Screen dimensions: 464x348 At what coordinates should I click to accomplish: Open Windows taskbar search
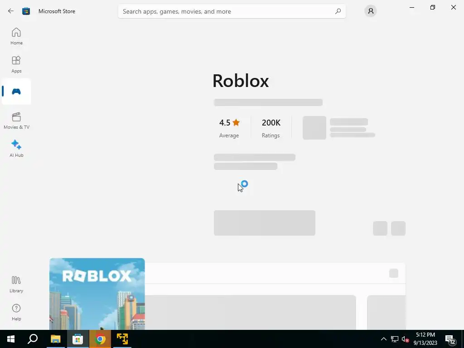coord(33,339)
